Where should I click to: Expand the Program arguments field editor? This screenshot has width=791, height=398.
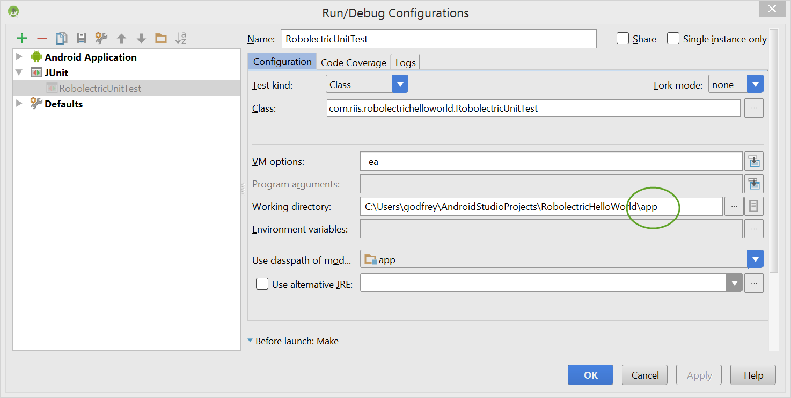point(754,184)
